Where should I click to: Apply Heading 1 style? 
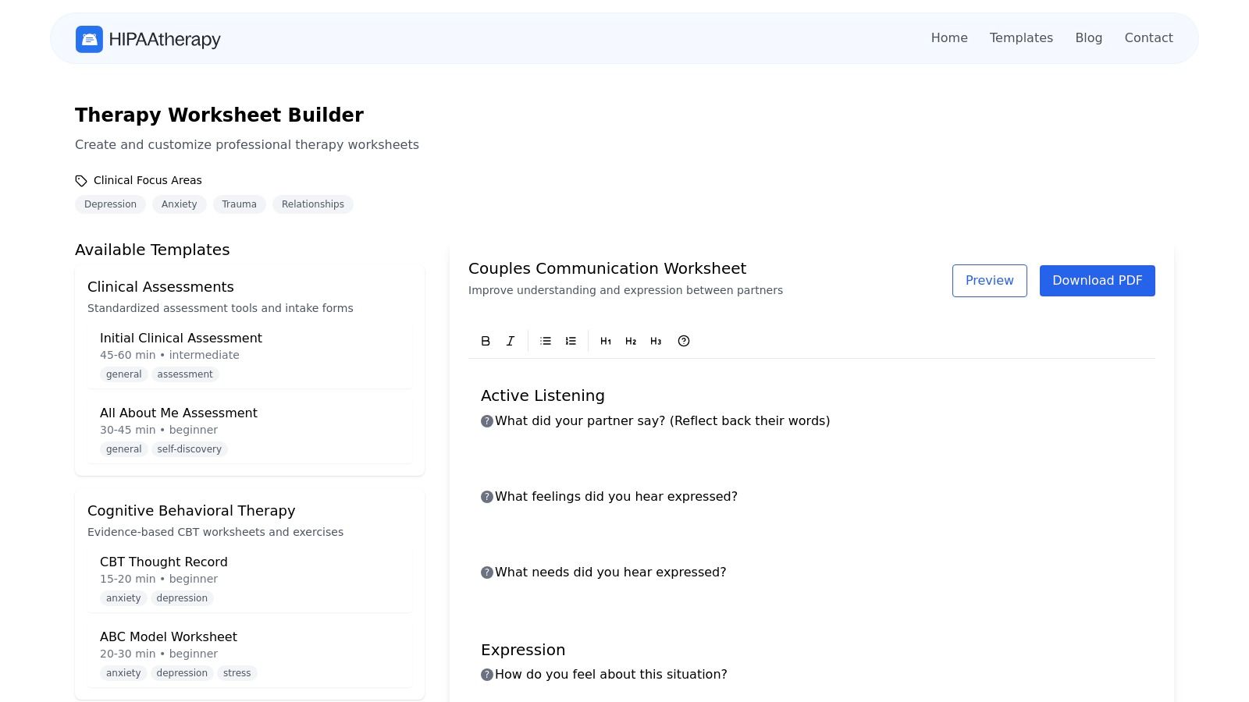[x=606, y=341]
